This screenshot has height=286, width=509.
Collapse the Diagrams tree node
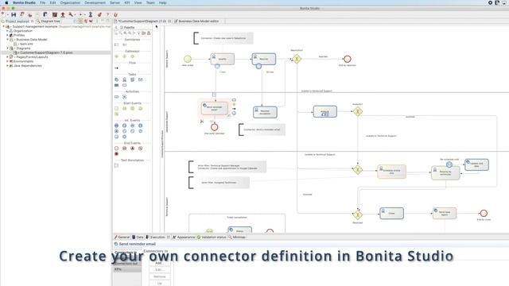click(x=7, y=48)
